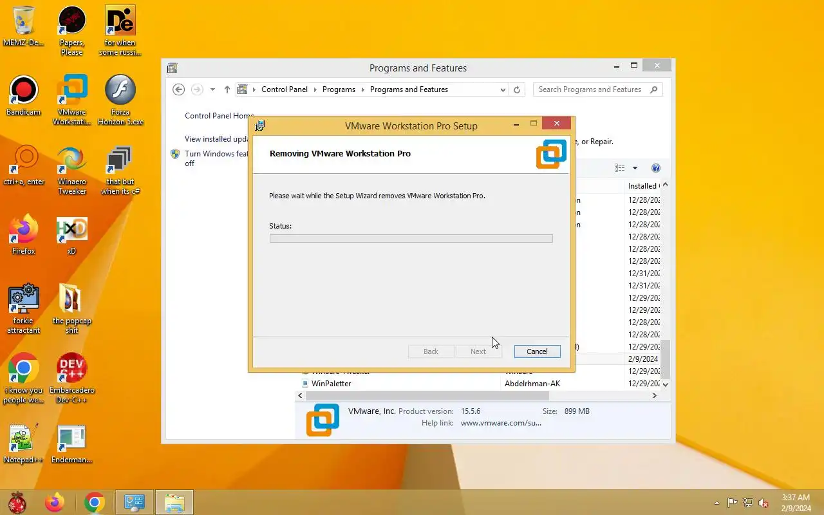Click the setup dialog title bar icon
This screenshot has width=824, height=515.
coord(260,126)
